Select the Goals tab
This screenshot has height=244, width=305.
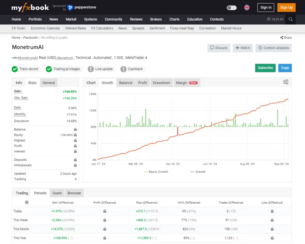(57, 193)
